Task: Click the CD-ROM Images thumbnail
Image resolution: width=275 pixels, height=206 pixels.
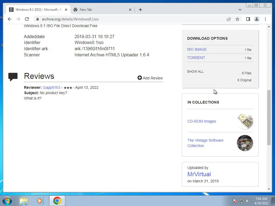Action: tap(245, 122)
